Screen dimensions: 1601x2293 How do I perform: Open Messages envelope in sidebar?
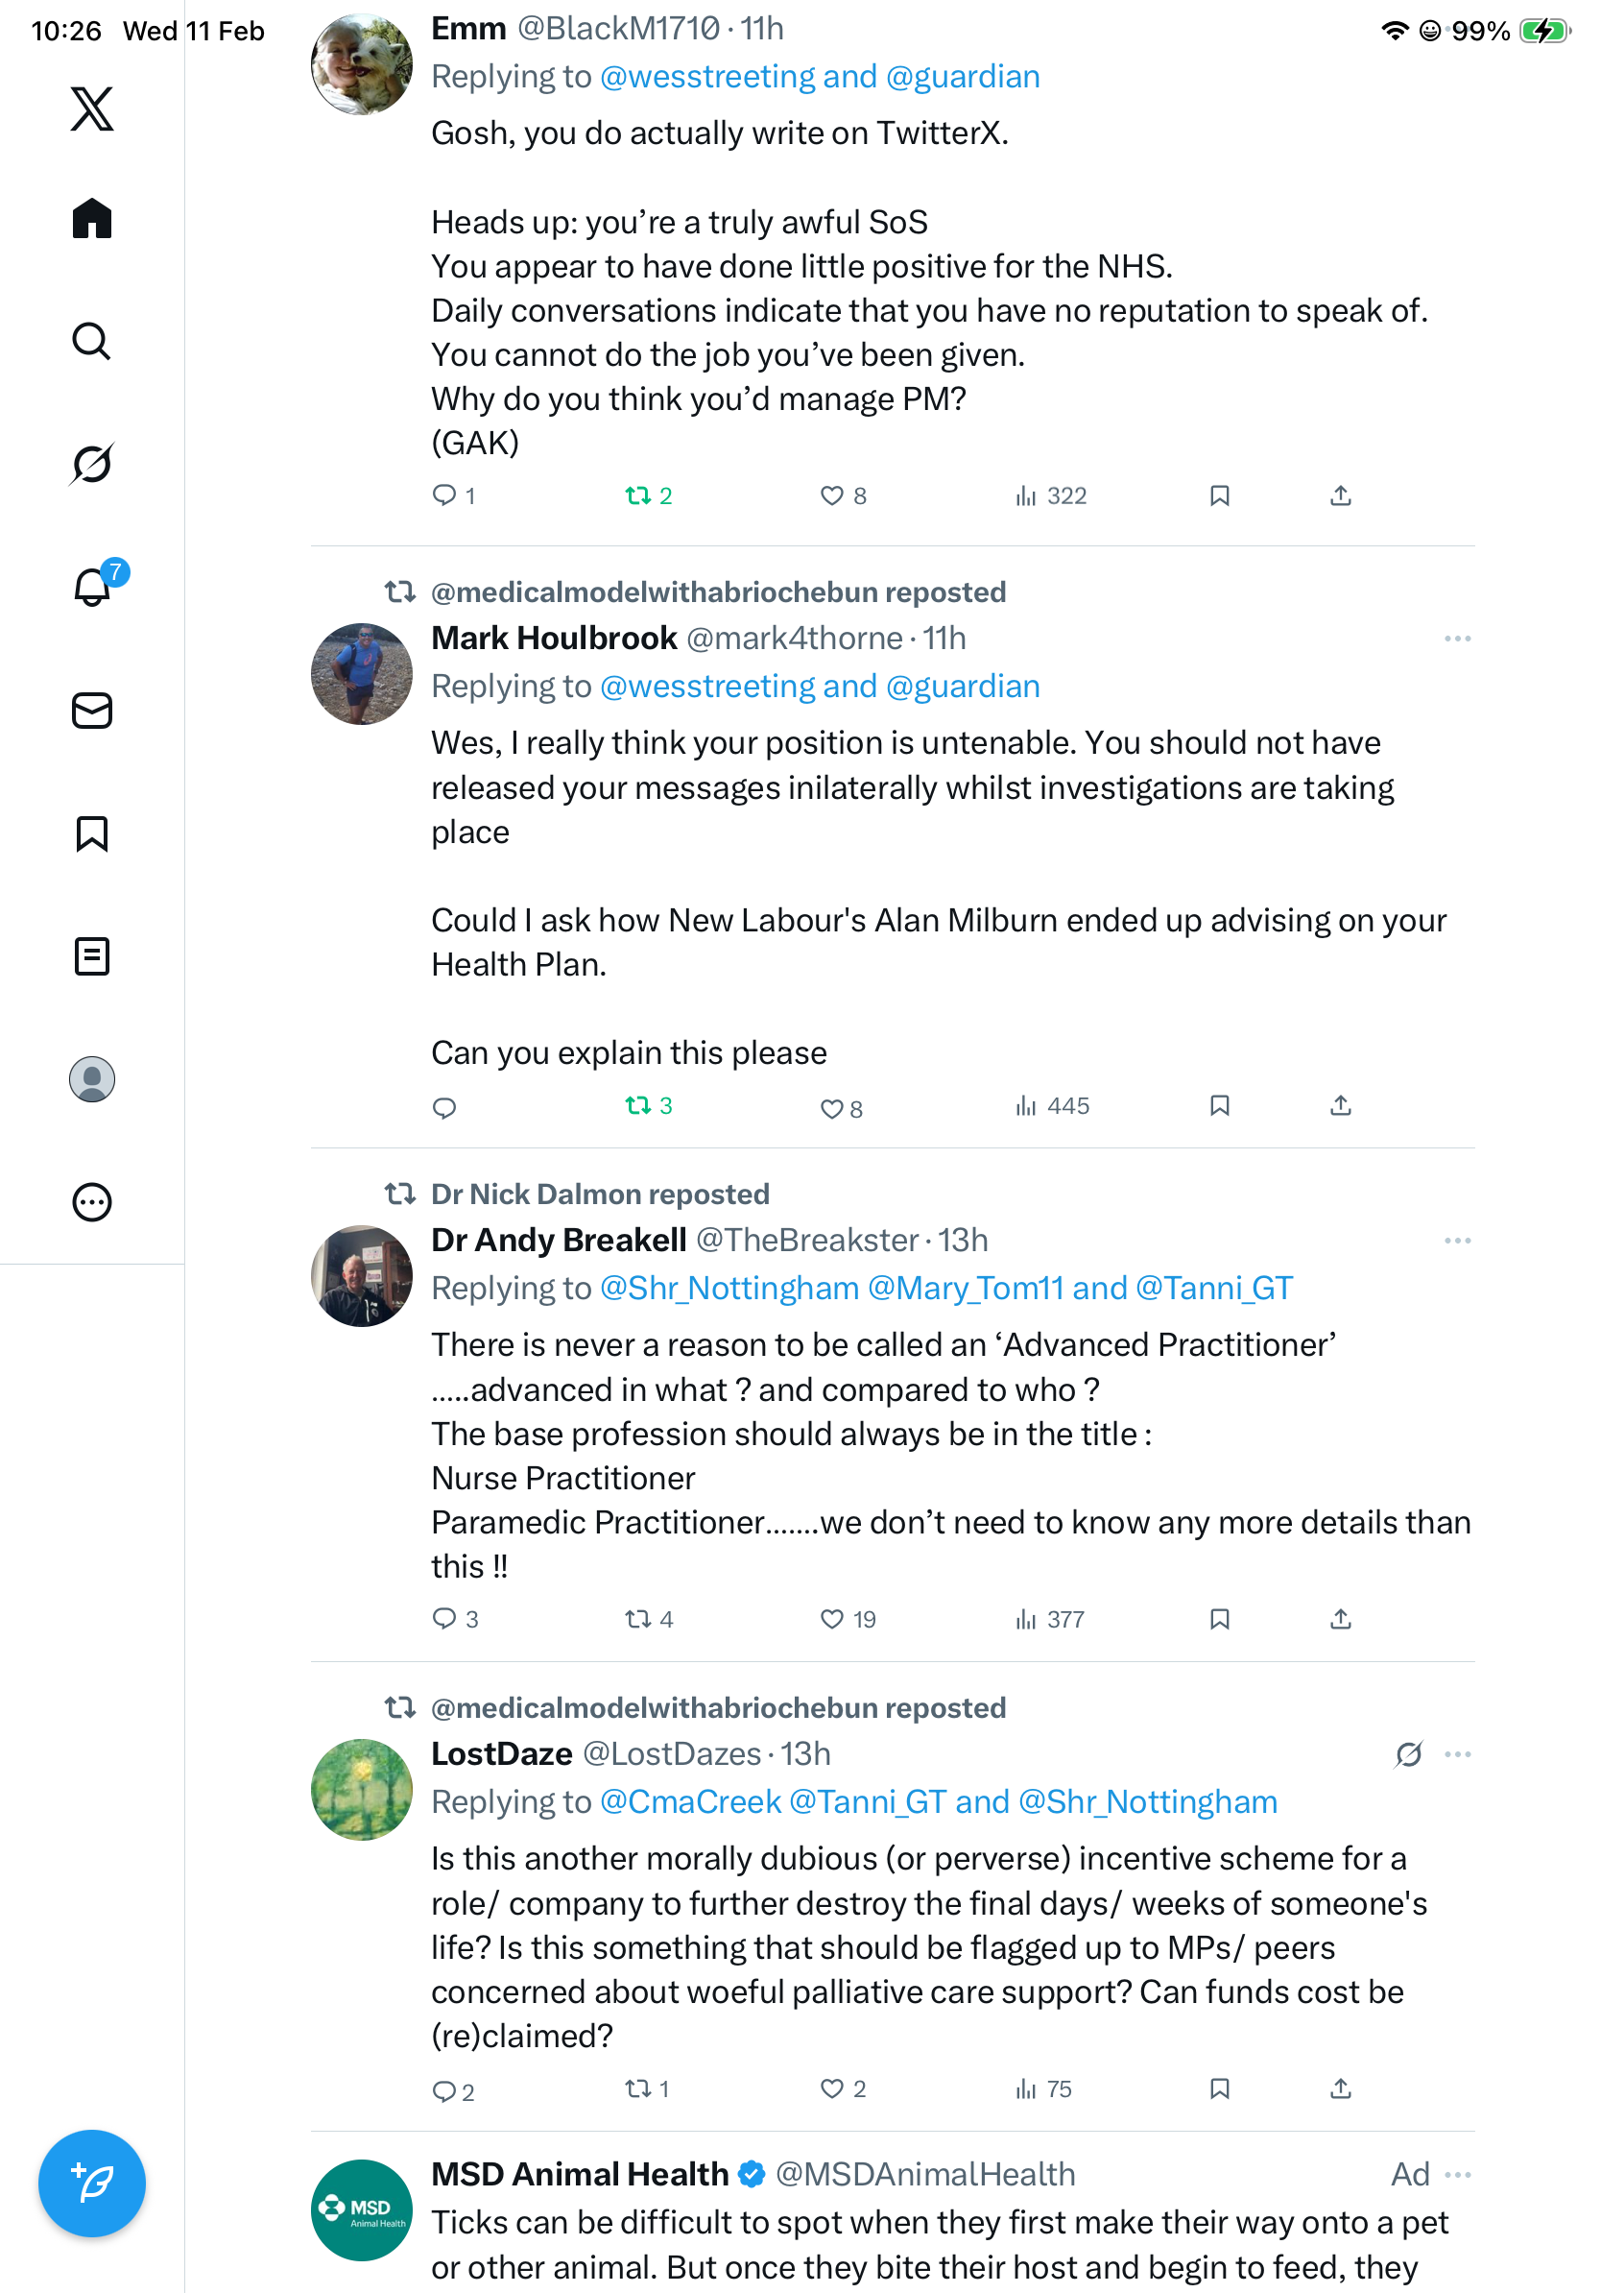click(92, 710)
